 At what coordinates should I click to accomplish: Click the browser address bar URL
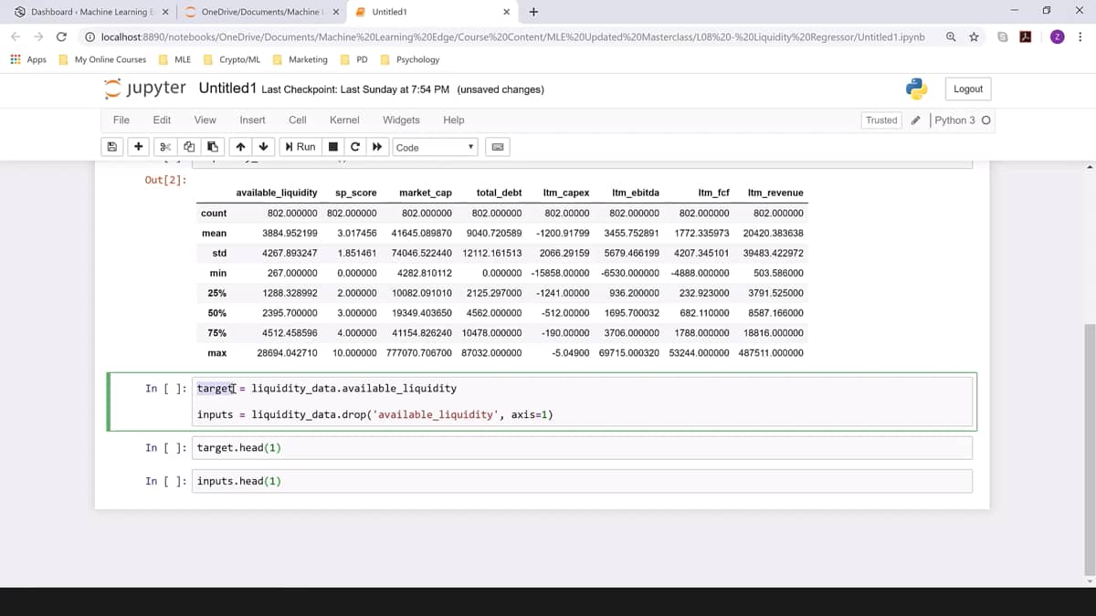point(512,37)
